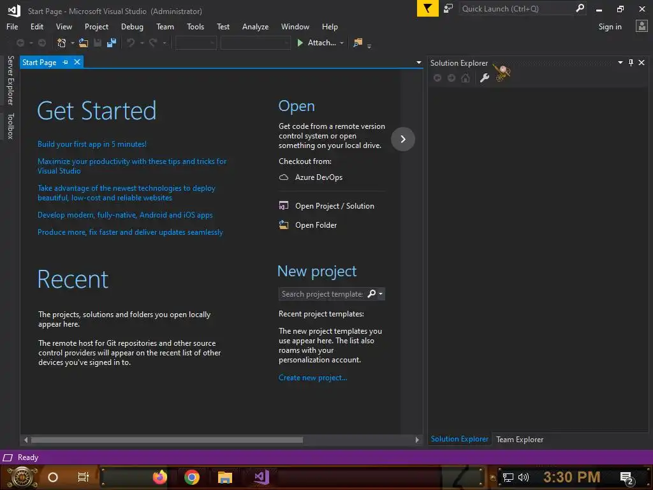The width and height of the screenshot is (653, 490).
Task: Click the Visual Studio taskbar icon
Action: click(262, 477)
